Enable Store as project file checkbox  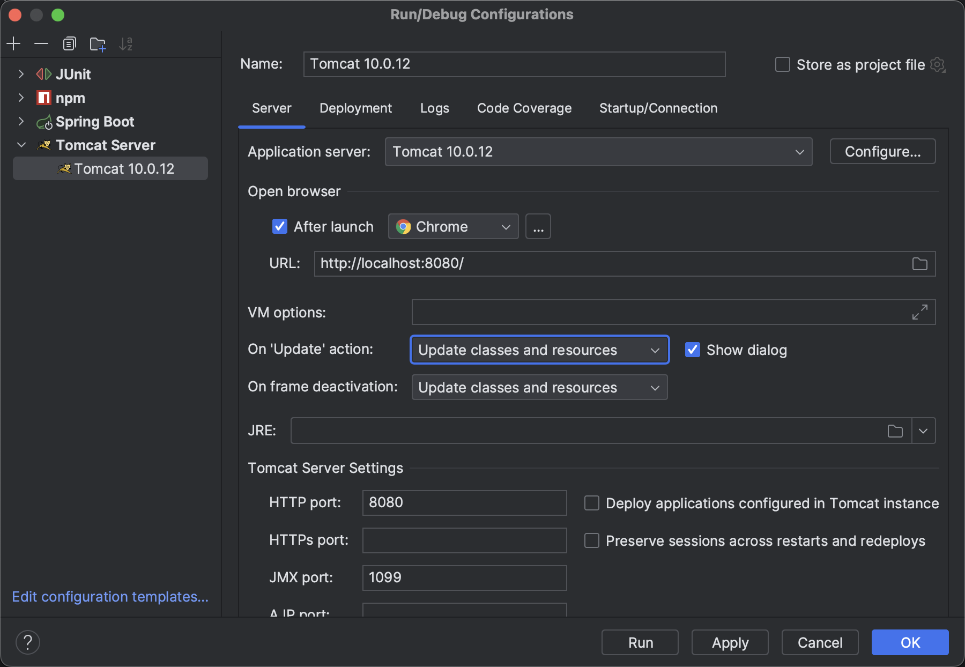coord(783,65)
